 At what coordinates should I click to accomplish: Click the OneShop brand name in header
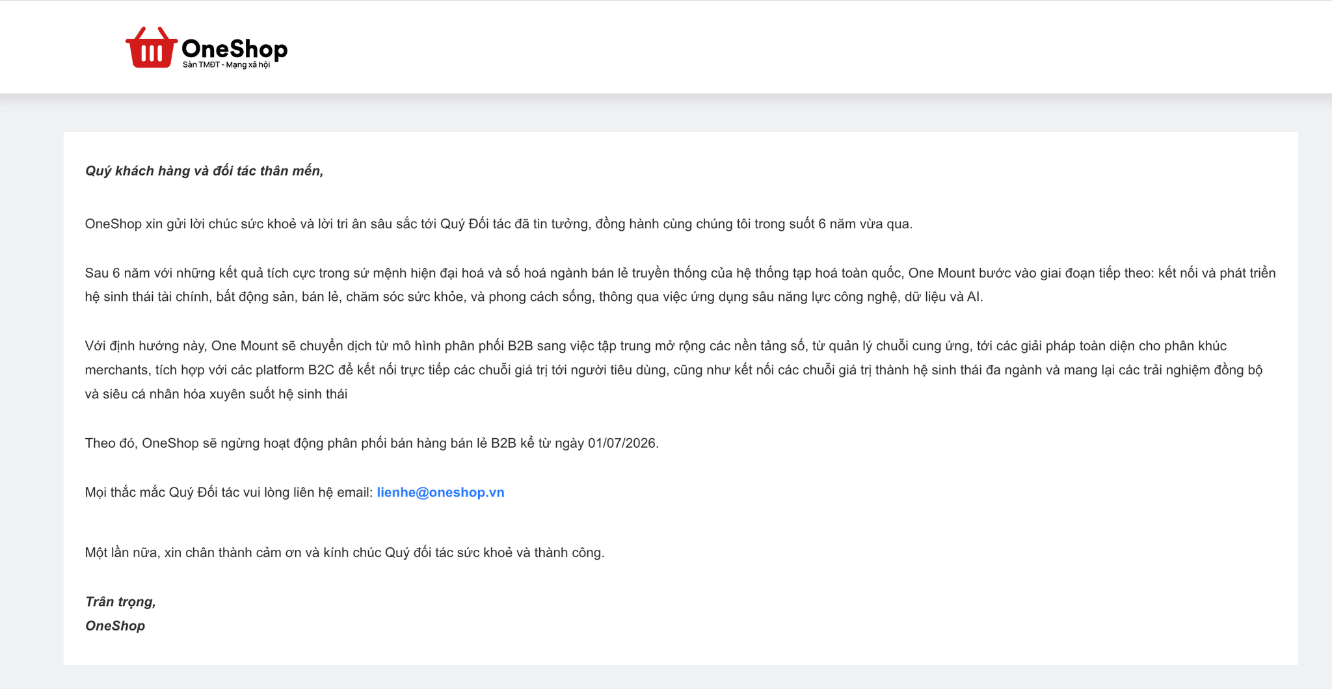(x=234, y=49)
